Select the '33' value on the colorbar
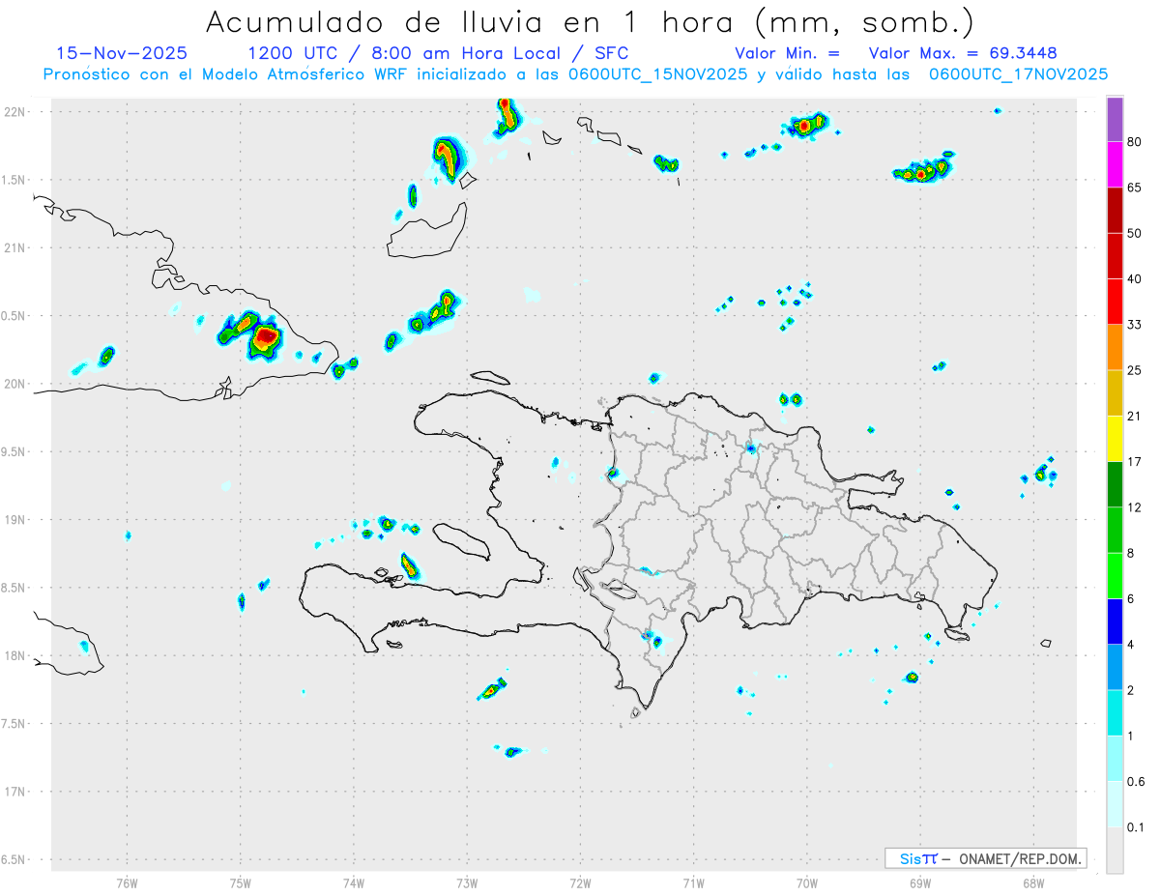Viewport: 1160px width, 896px height. pyautogui.click(x=1135, y=325)
